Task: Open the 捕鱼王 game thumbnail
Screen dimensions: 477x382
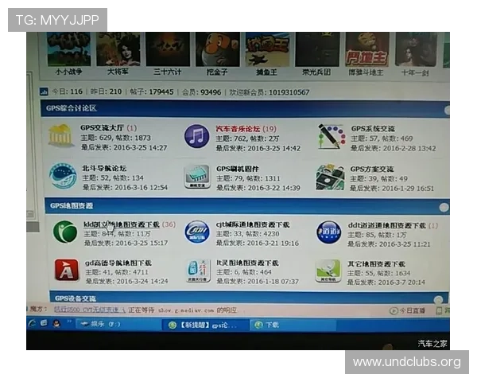Action: click(x=267, y=49)
